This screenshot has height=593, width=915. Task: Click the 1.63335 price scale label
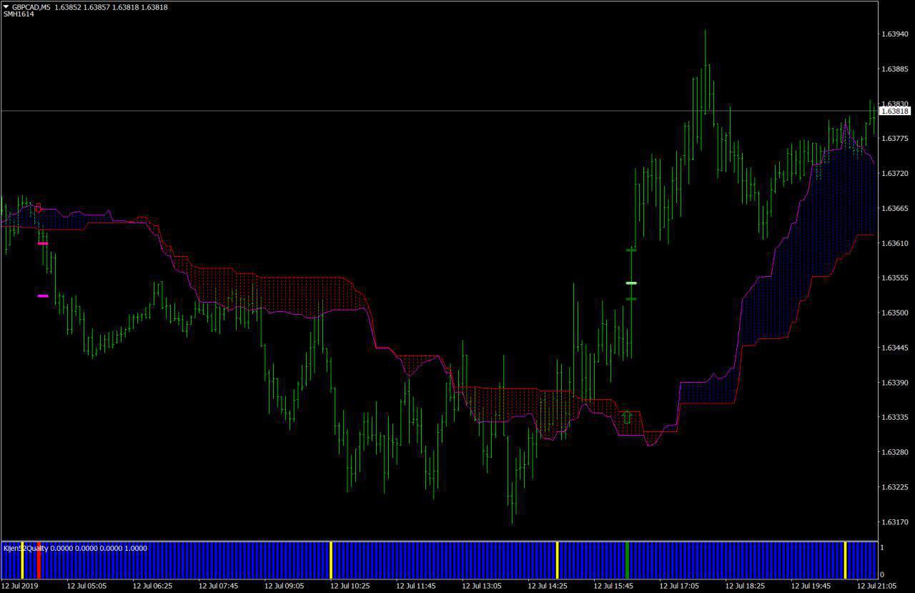pyautogui.click(x=895, y=417)
